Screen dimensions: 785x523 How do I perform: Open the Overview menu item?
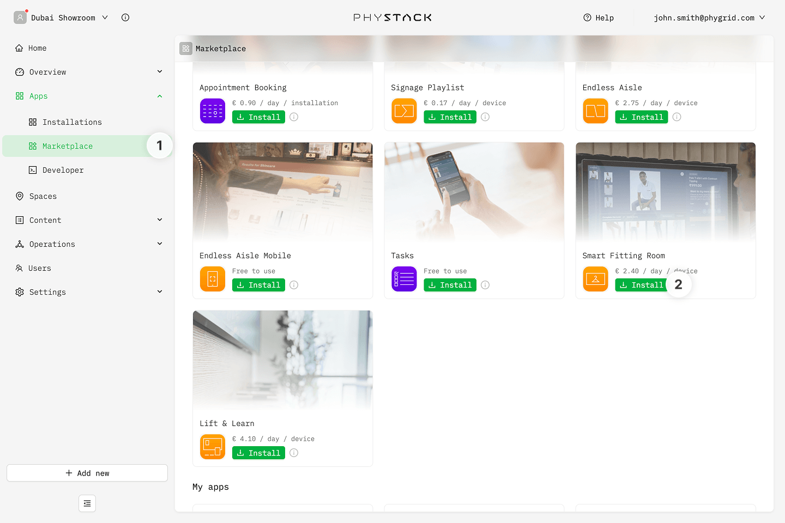[x=87, y=72]
